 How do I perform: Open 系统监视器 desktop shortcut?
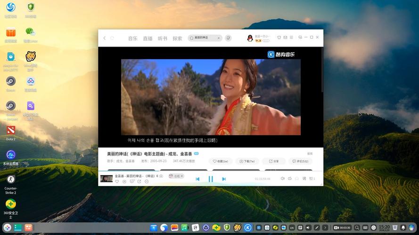tap(11, 158)
